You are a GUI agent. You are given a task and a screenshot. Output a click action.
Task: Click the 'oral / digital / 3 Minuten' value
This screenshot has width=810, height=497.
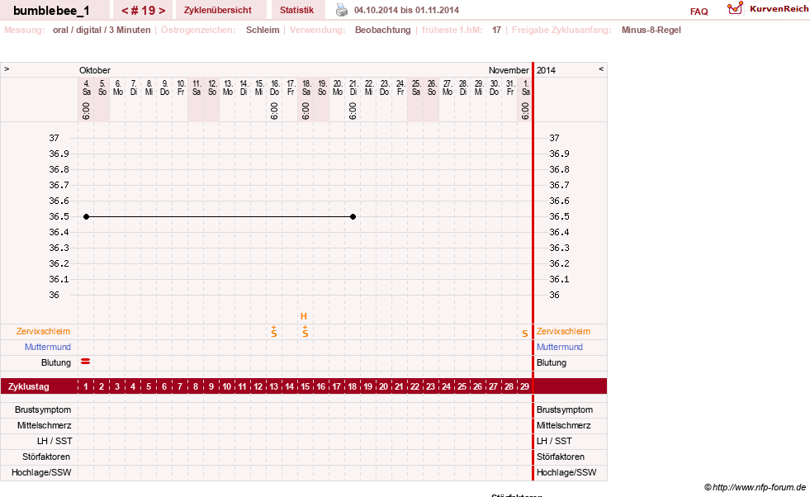[102, 30]
